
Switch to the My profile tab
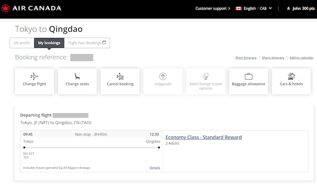click(x=22, y=43)
